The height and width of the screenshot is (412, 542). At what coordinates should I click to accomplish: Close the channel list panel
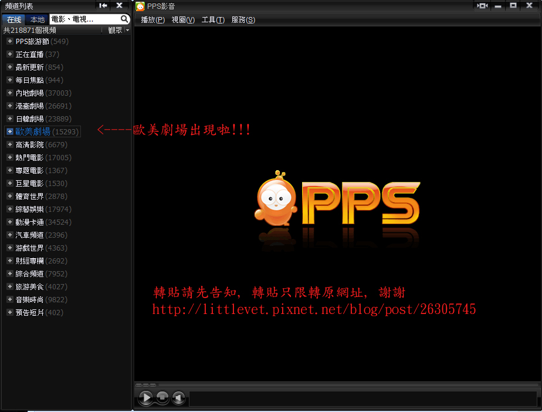(119, 5)
